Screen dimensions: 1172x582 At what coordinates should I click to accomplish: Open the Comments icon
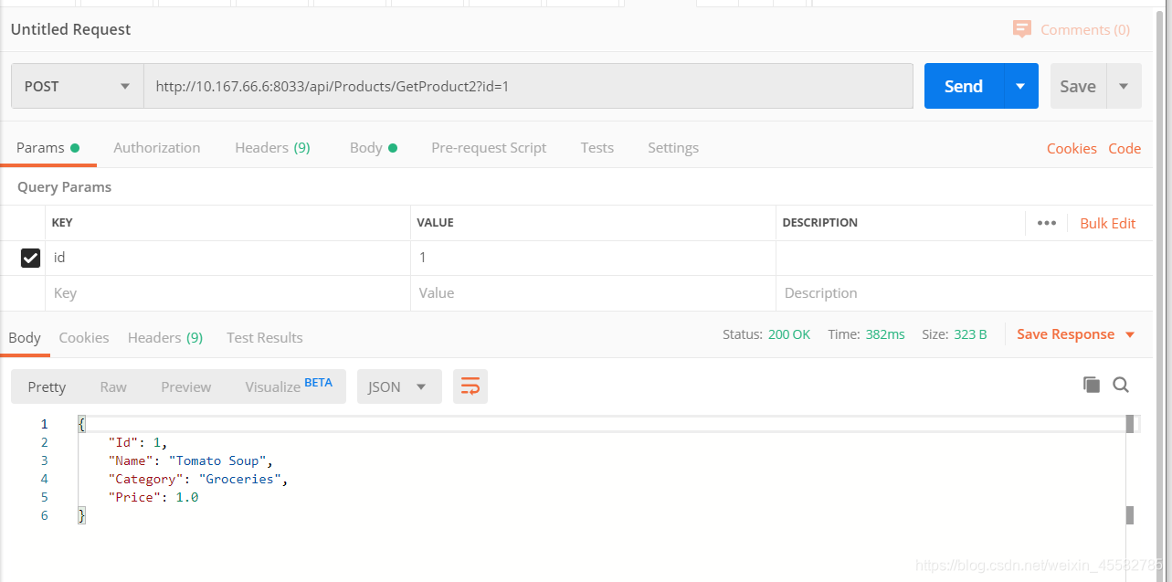click(1022, 29)
